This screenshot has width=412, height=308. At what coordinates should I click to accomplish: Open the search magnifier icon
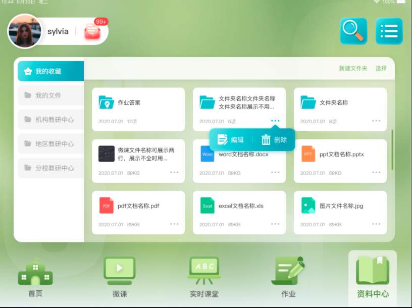[353, 31]
